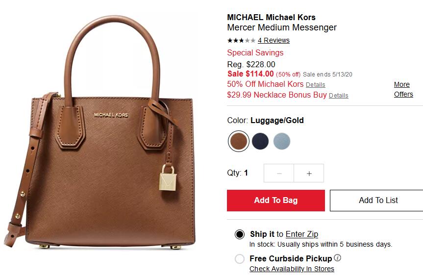Decrease quantity with the minus button
Screen dimensions: 423x280
279,174
